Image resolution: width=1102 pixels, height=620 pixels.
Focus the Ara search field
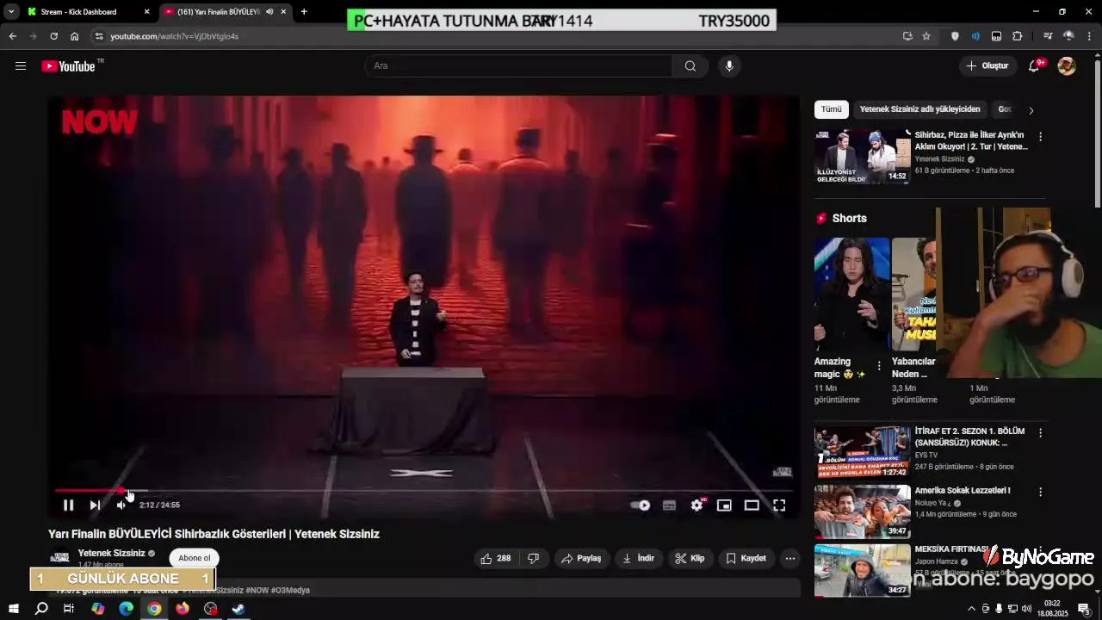pyautogui.click(x=519, y=66)
